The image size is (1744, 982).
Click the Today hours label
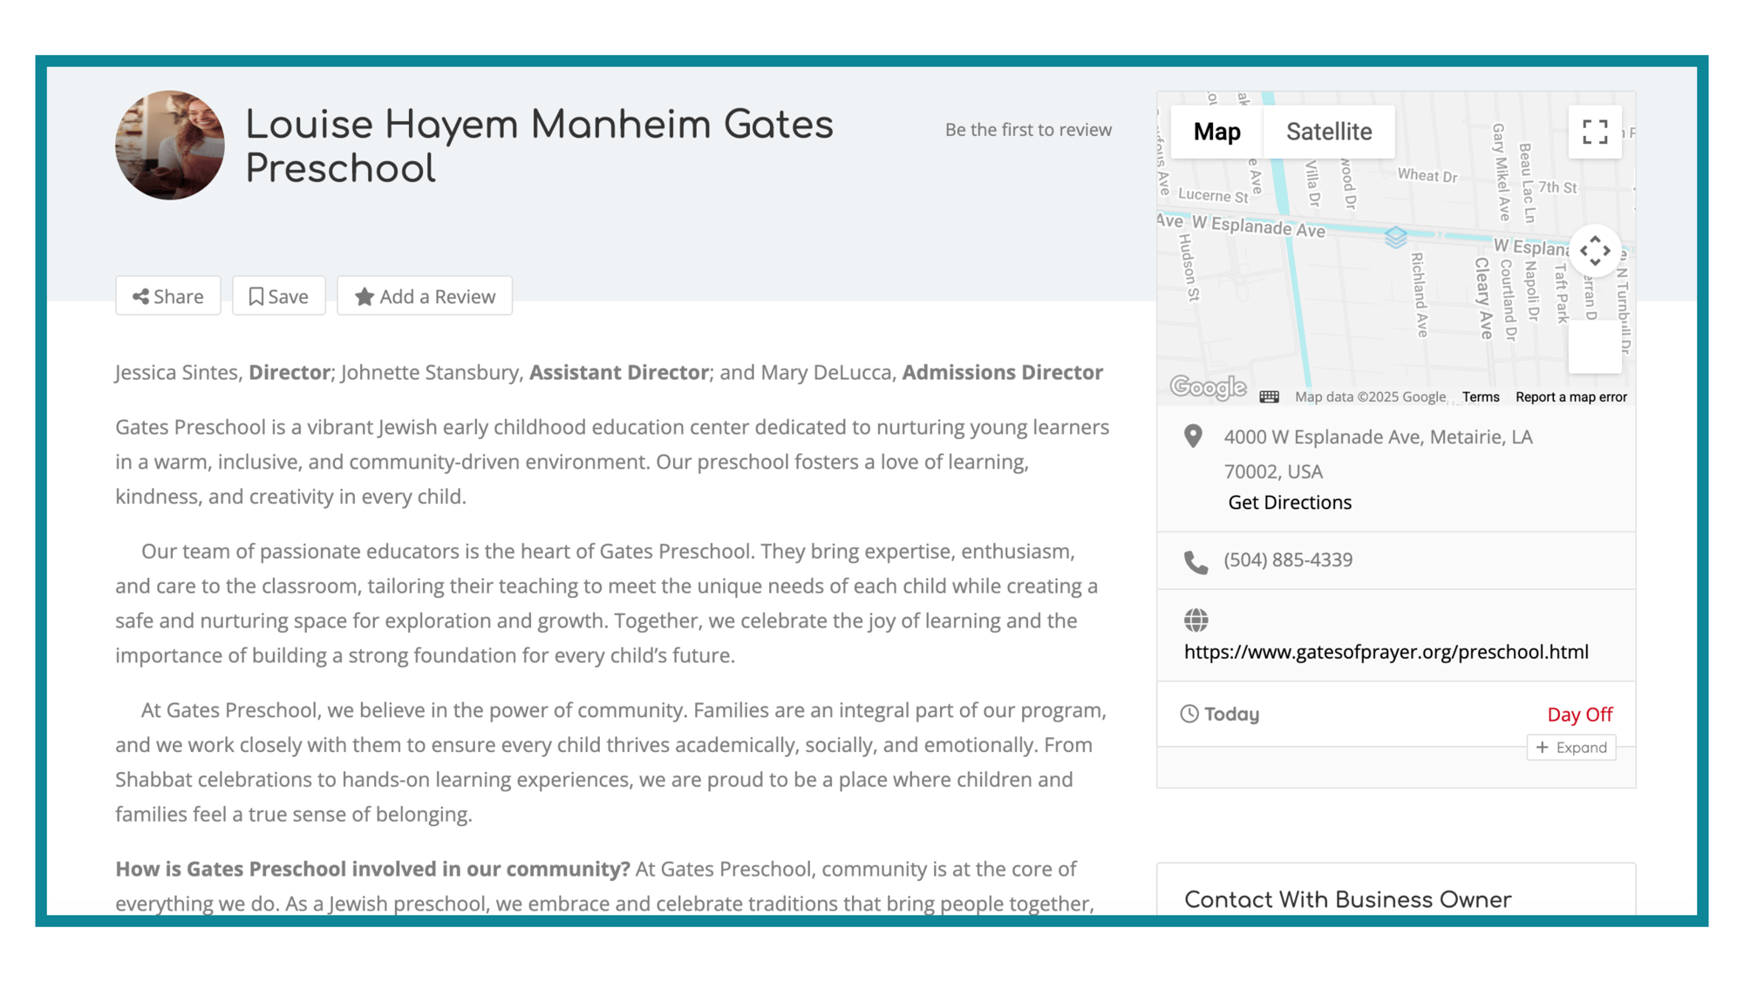pyautogui.click(x=1231, y=714)
